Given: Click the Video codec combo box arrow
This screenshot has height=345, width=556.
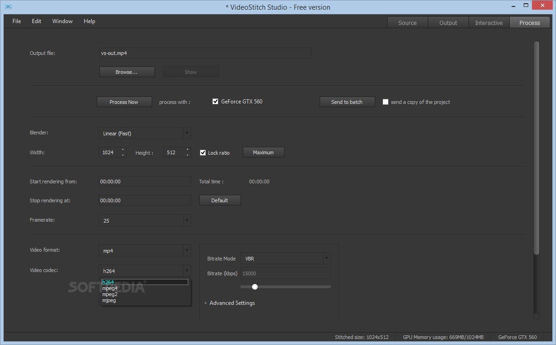Looking at the screenshot, I should click(187, 271).
